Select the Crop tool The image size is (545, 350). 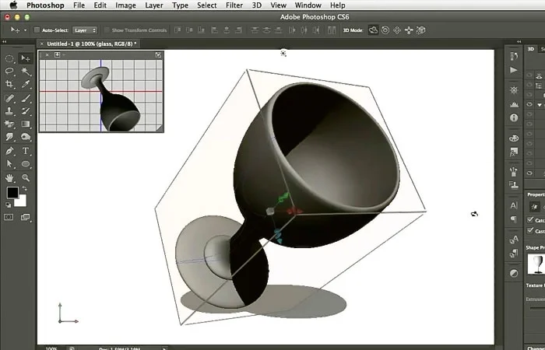pos(9,84)
